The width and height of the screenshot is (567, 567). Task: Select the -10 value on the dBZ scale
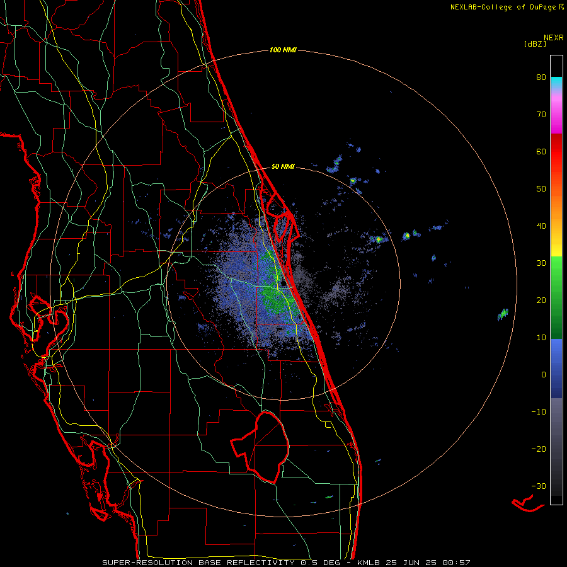[539, 412]
